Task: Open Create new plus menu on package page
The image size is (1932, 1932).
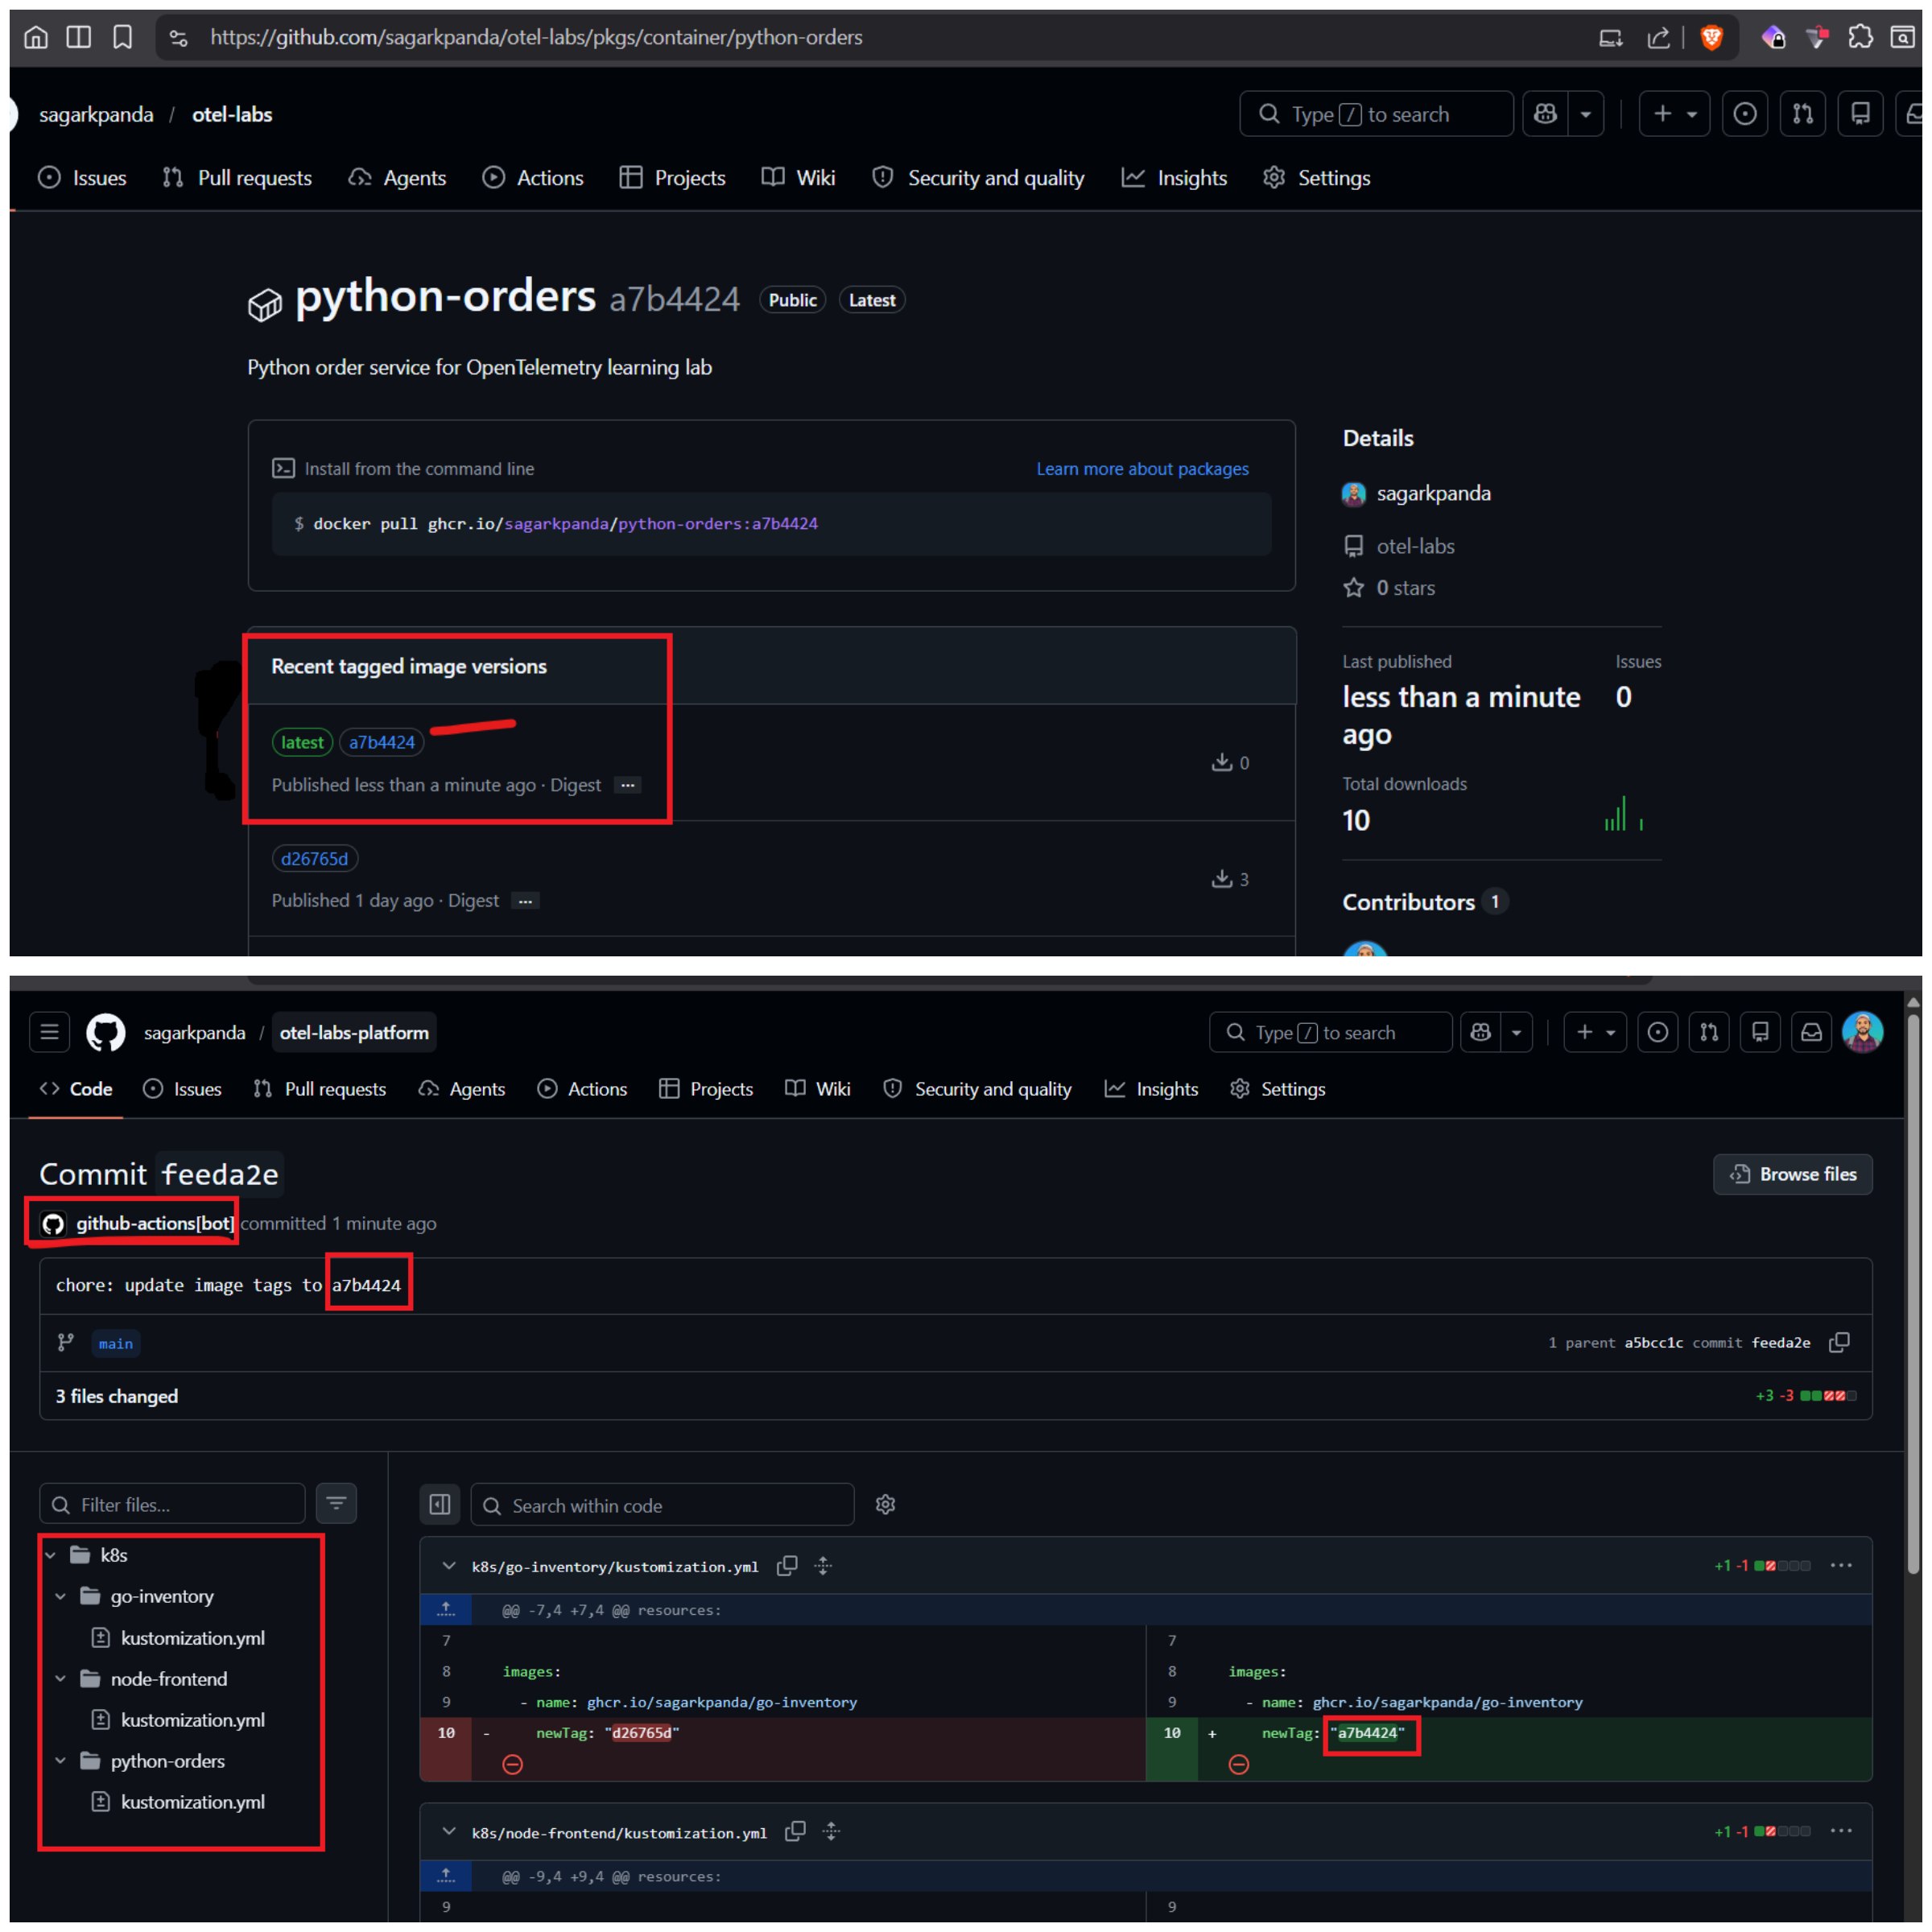Action: pyautogui.click(x=1674, y=114)
